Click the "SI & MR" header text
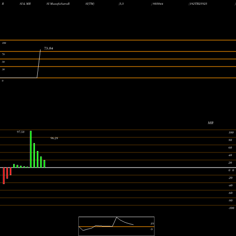The image size is (236, 236). click(x=25, y=4)
